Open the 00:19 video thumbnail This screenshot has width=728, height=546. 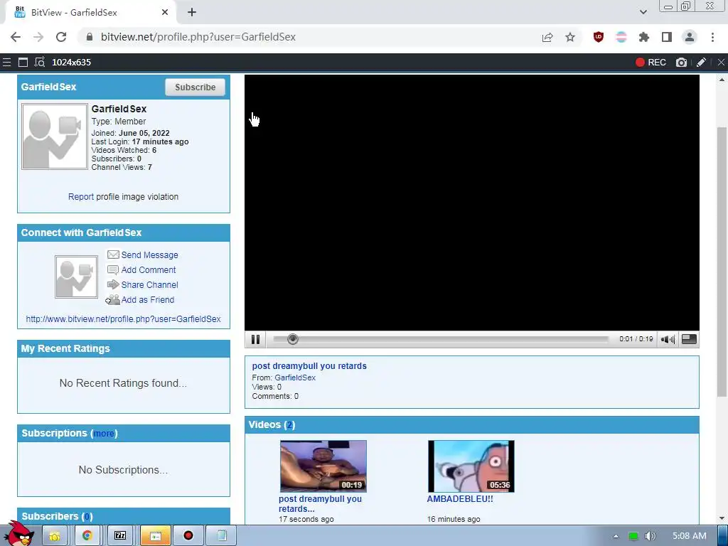coord(323,466)
